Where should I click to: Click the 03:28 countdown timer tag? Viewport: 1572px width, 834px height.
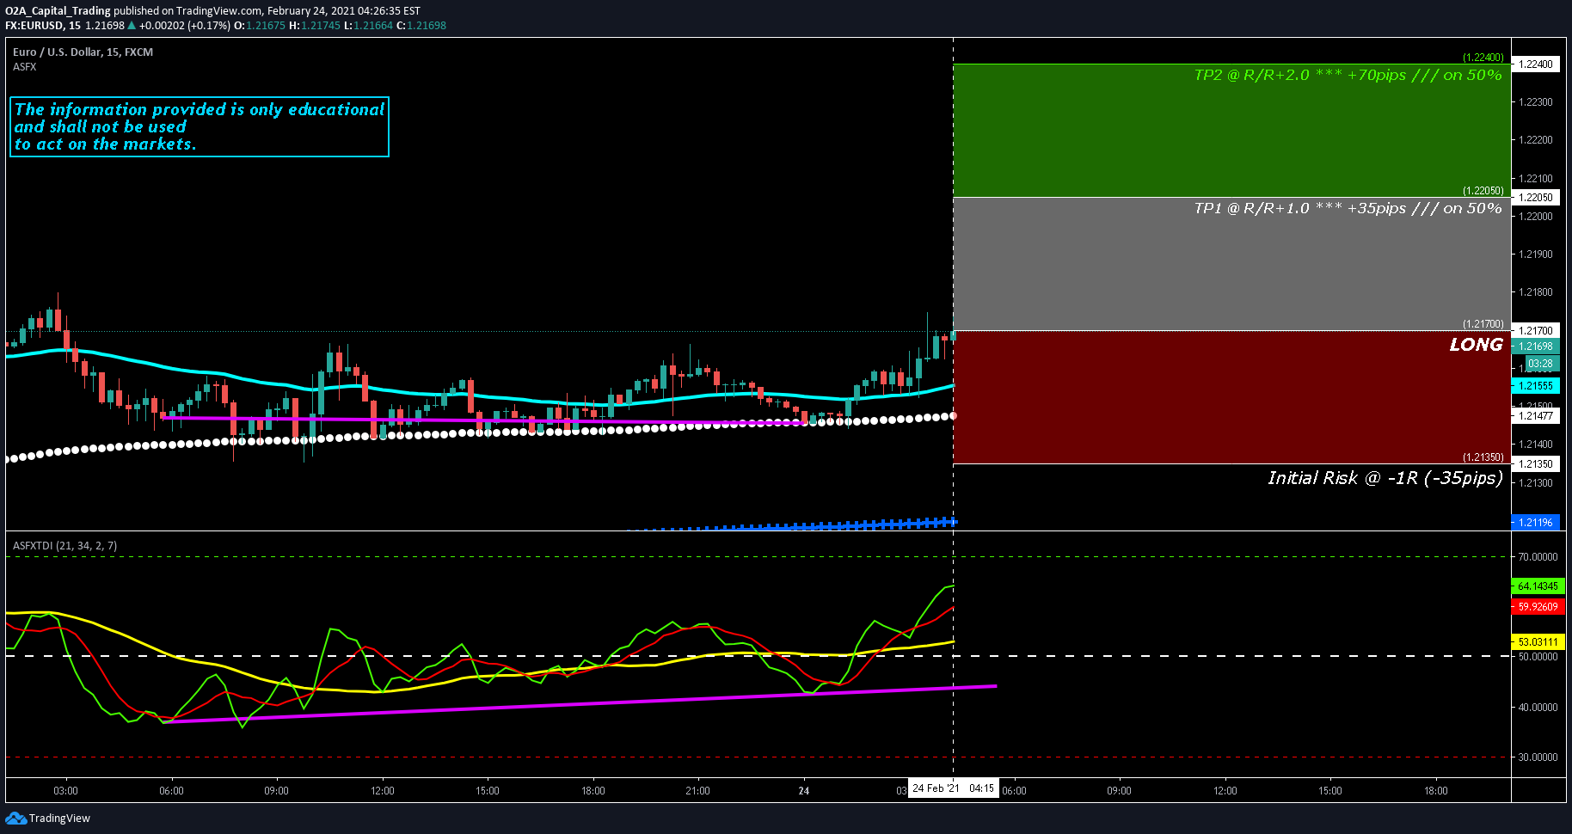(1540, 364)
